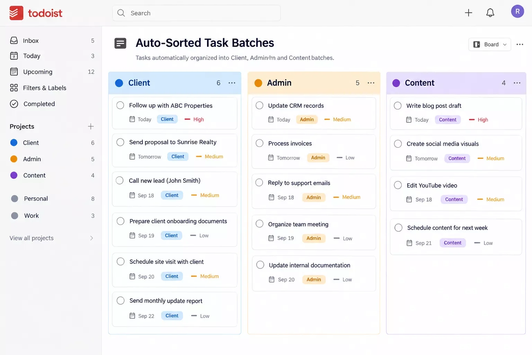Click Client label on Send monthly update report
Screen dimensions: 532x355
172,316
